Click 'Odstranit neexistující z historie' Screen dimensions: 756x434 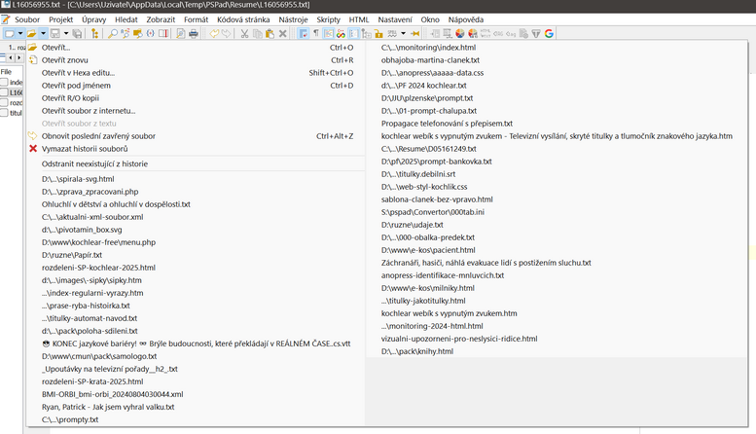pyautogui.click(x=94, y=163)
